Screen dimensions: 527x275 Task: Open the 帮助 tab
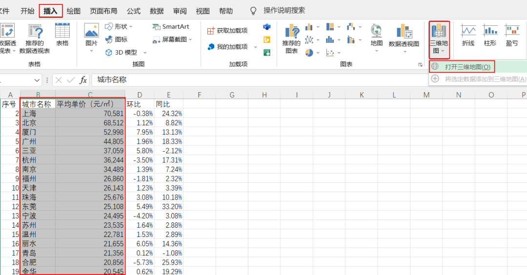(x=226, y=11)
